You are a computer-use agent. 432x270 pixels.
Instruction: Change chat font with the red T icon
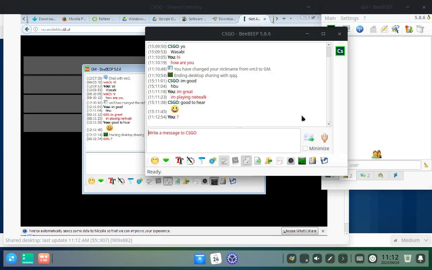point(179,161)
